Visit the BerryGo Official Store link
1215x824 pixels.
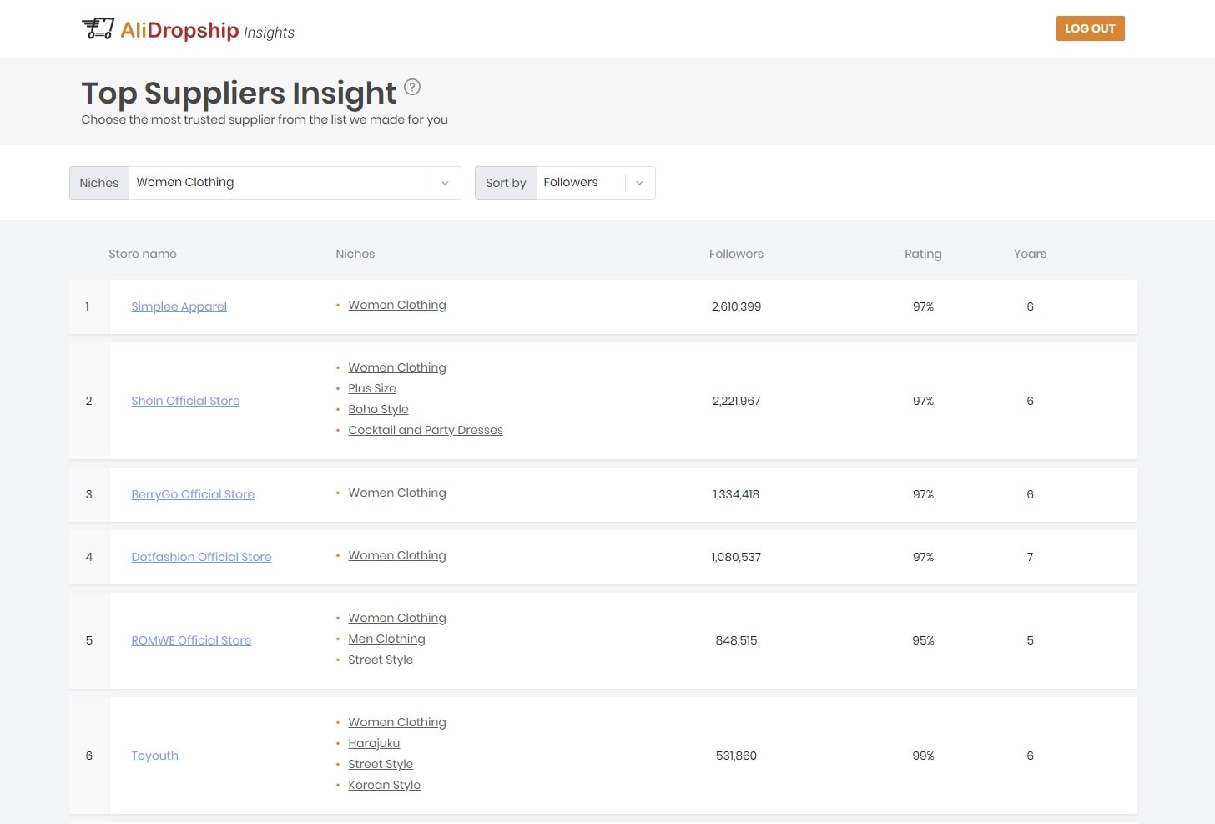pyautogui.click(x=193, y=494)
